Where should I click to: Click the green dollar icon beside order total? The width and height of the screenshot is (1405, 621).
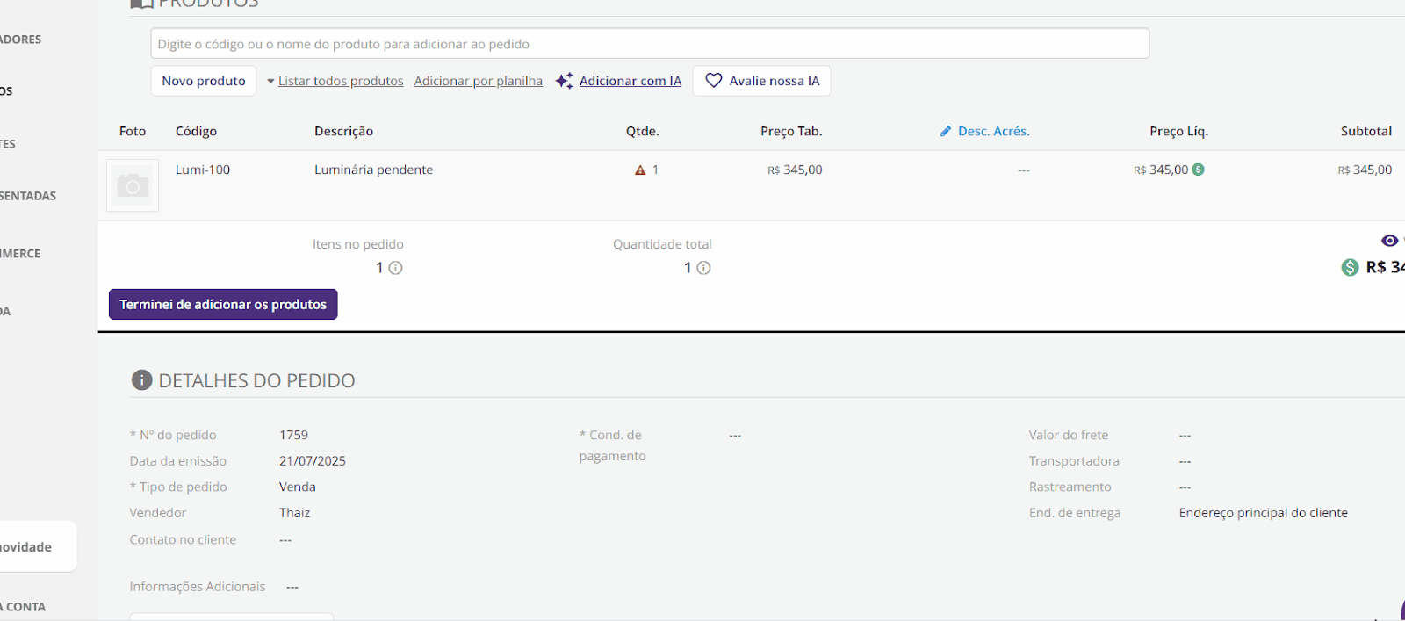1350,268
